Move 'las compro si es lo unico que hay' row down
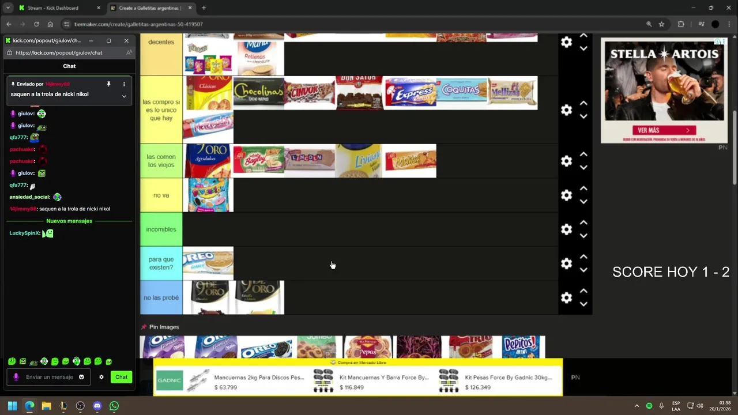 583,116
